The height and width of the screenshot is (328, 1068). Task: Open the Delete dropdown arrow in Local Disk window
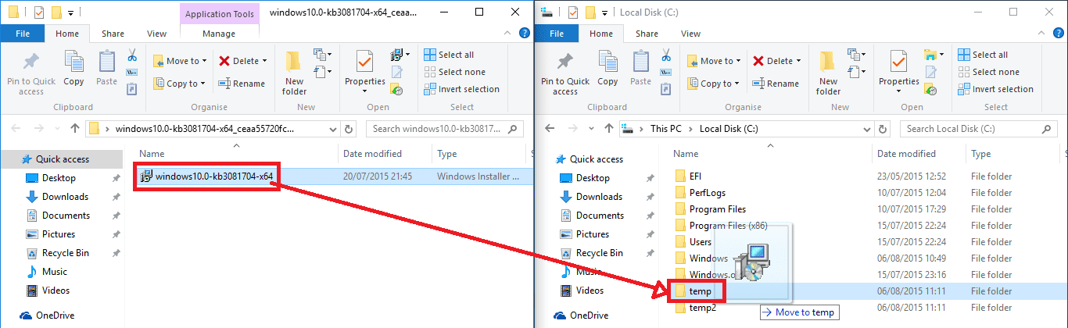click(x=798, y=61)
